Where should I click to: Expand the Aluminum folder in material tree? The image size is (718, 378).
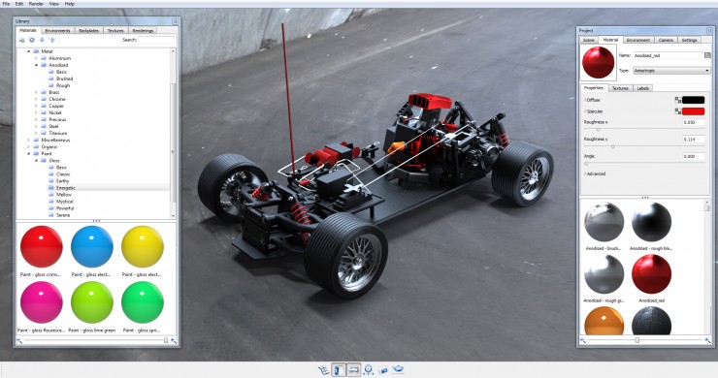tap(37, 58)
